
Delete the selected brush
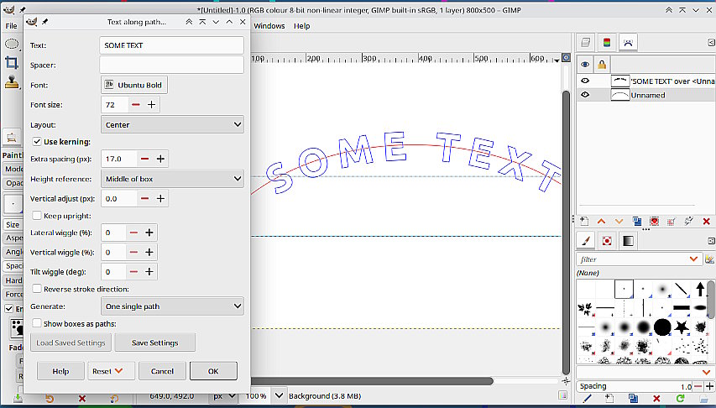tap(656, 399)
